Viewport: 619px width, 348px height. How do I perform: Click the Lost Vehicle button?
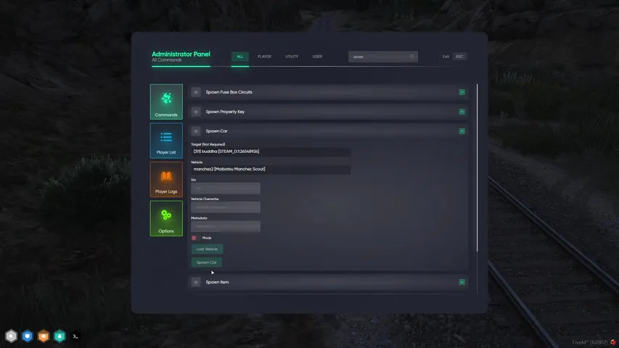tap(207, 249)
